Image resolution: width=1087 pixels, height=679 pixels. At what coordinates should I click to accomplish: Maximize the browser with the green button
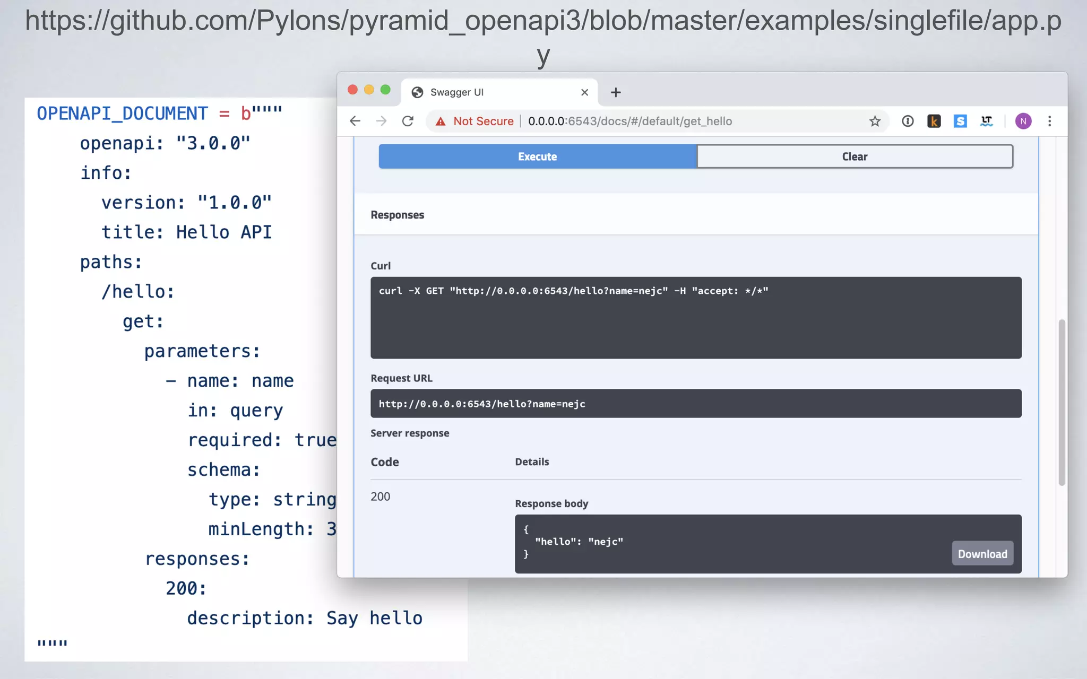click(x=386, y=90)
